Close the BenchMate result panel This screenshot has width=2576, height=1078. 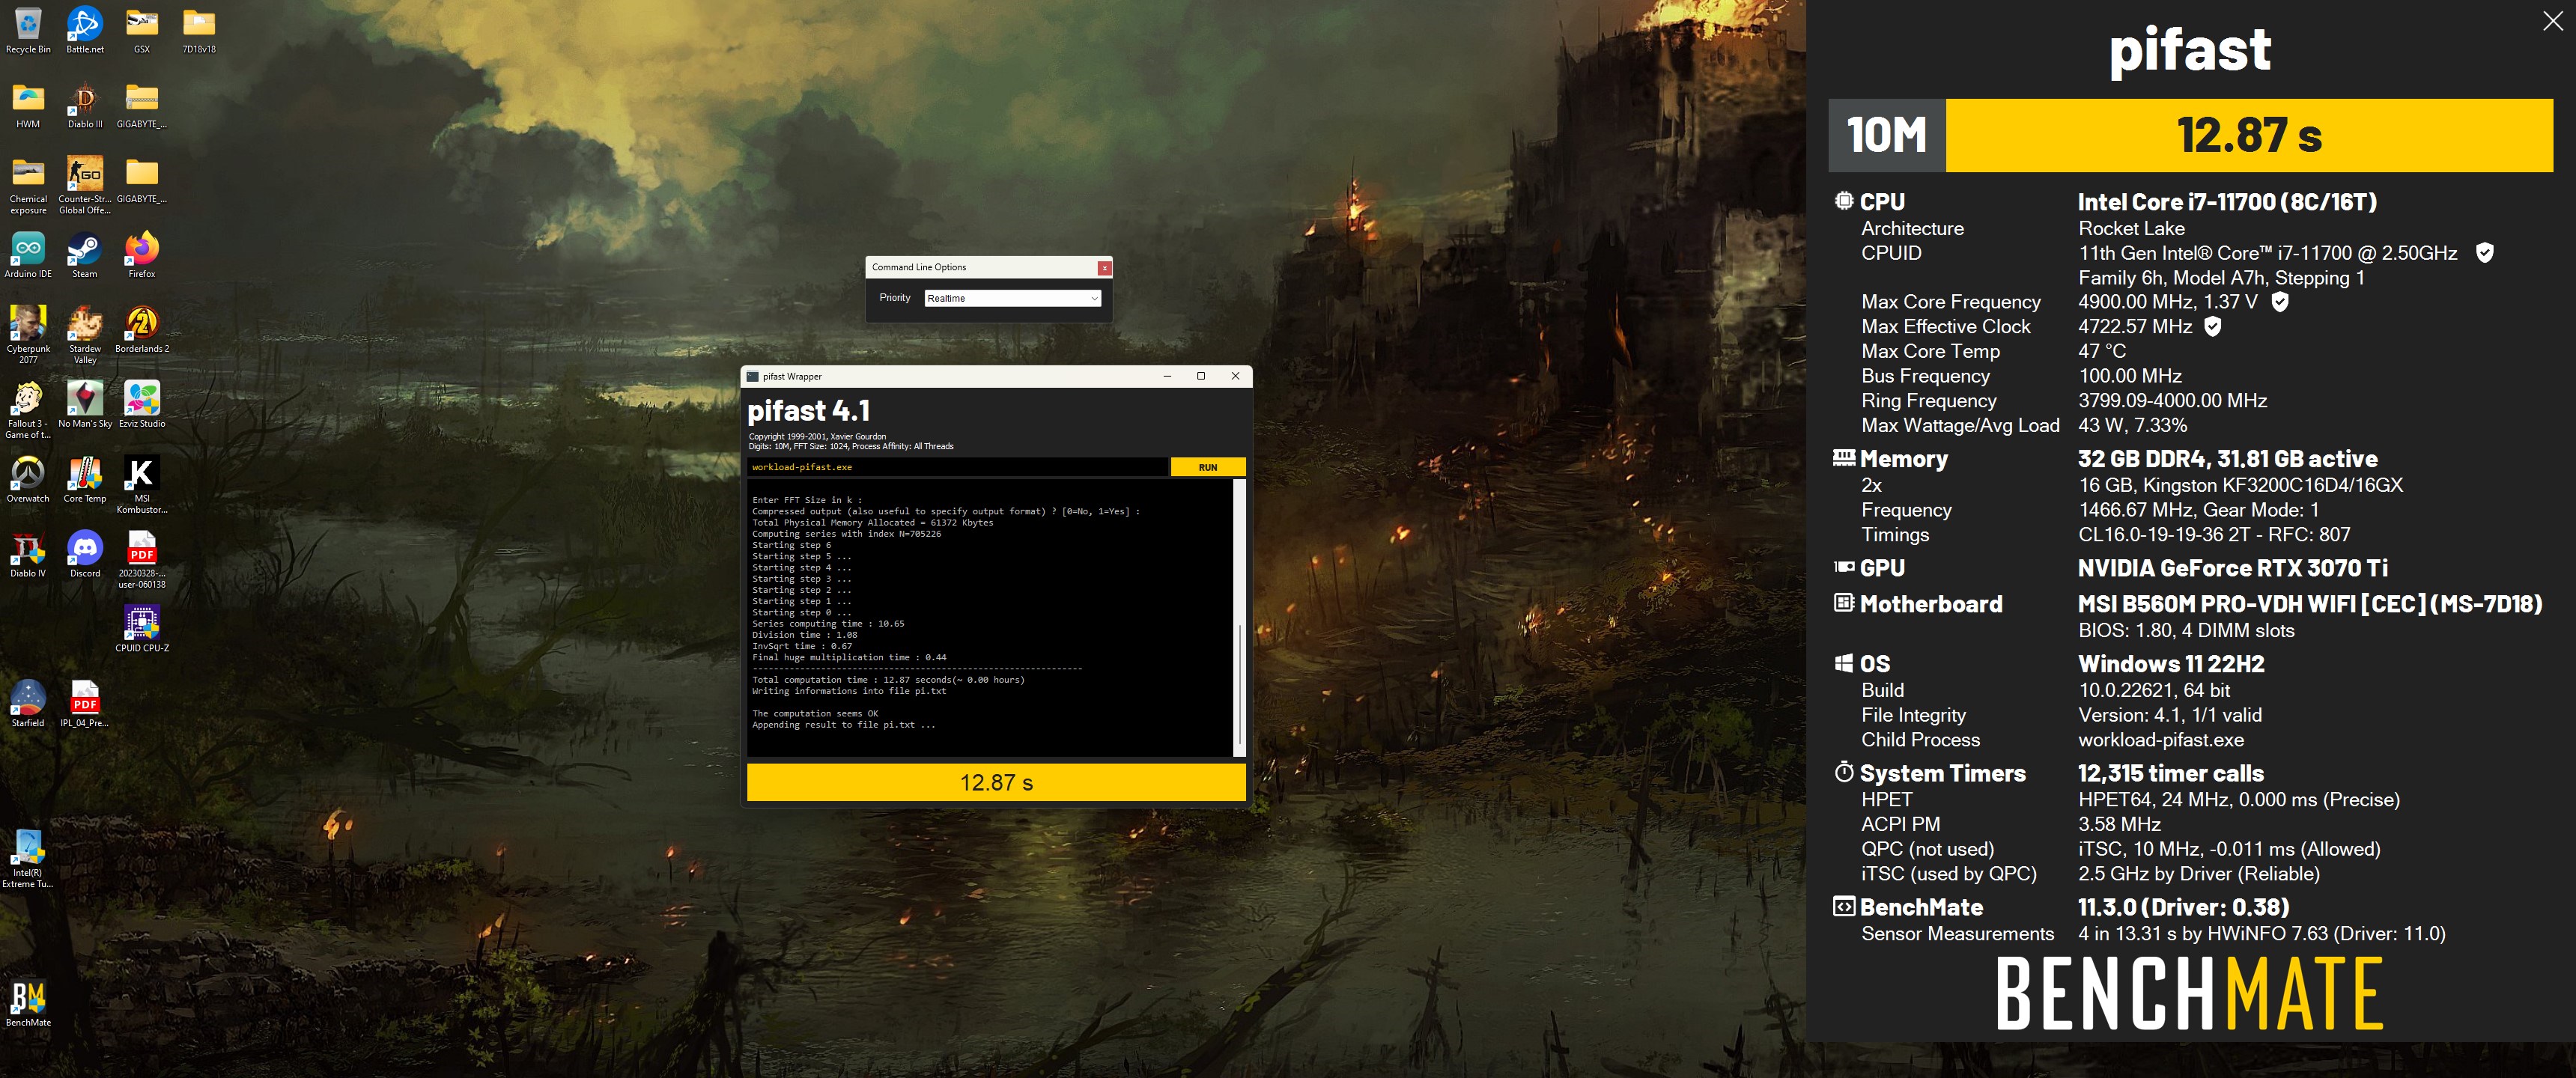[2552, 21]
